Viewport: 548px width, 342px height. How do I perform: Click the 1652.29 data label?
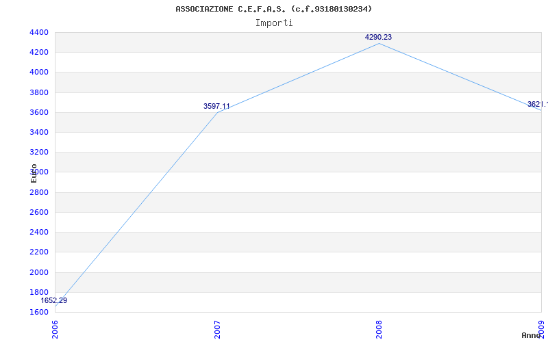[x=54, y=300]
